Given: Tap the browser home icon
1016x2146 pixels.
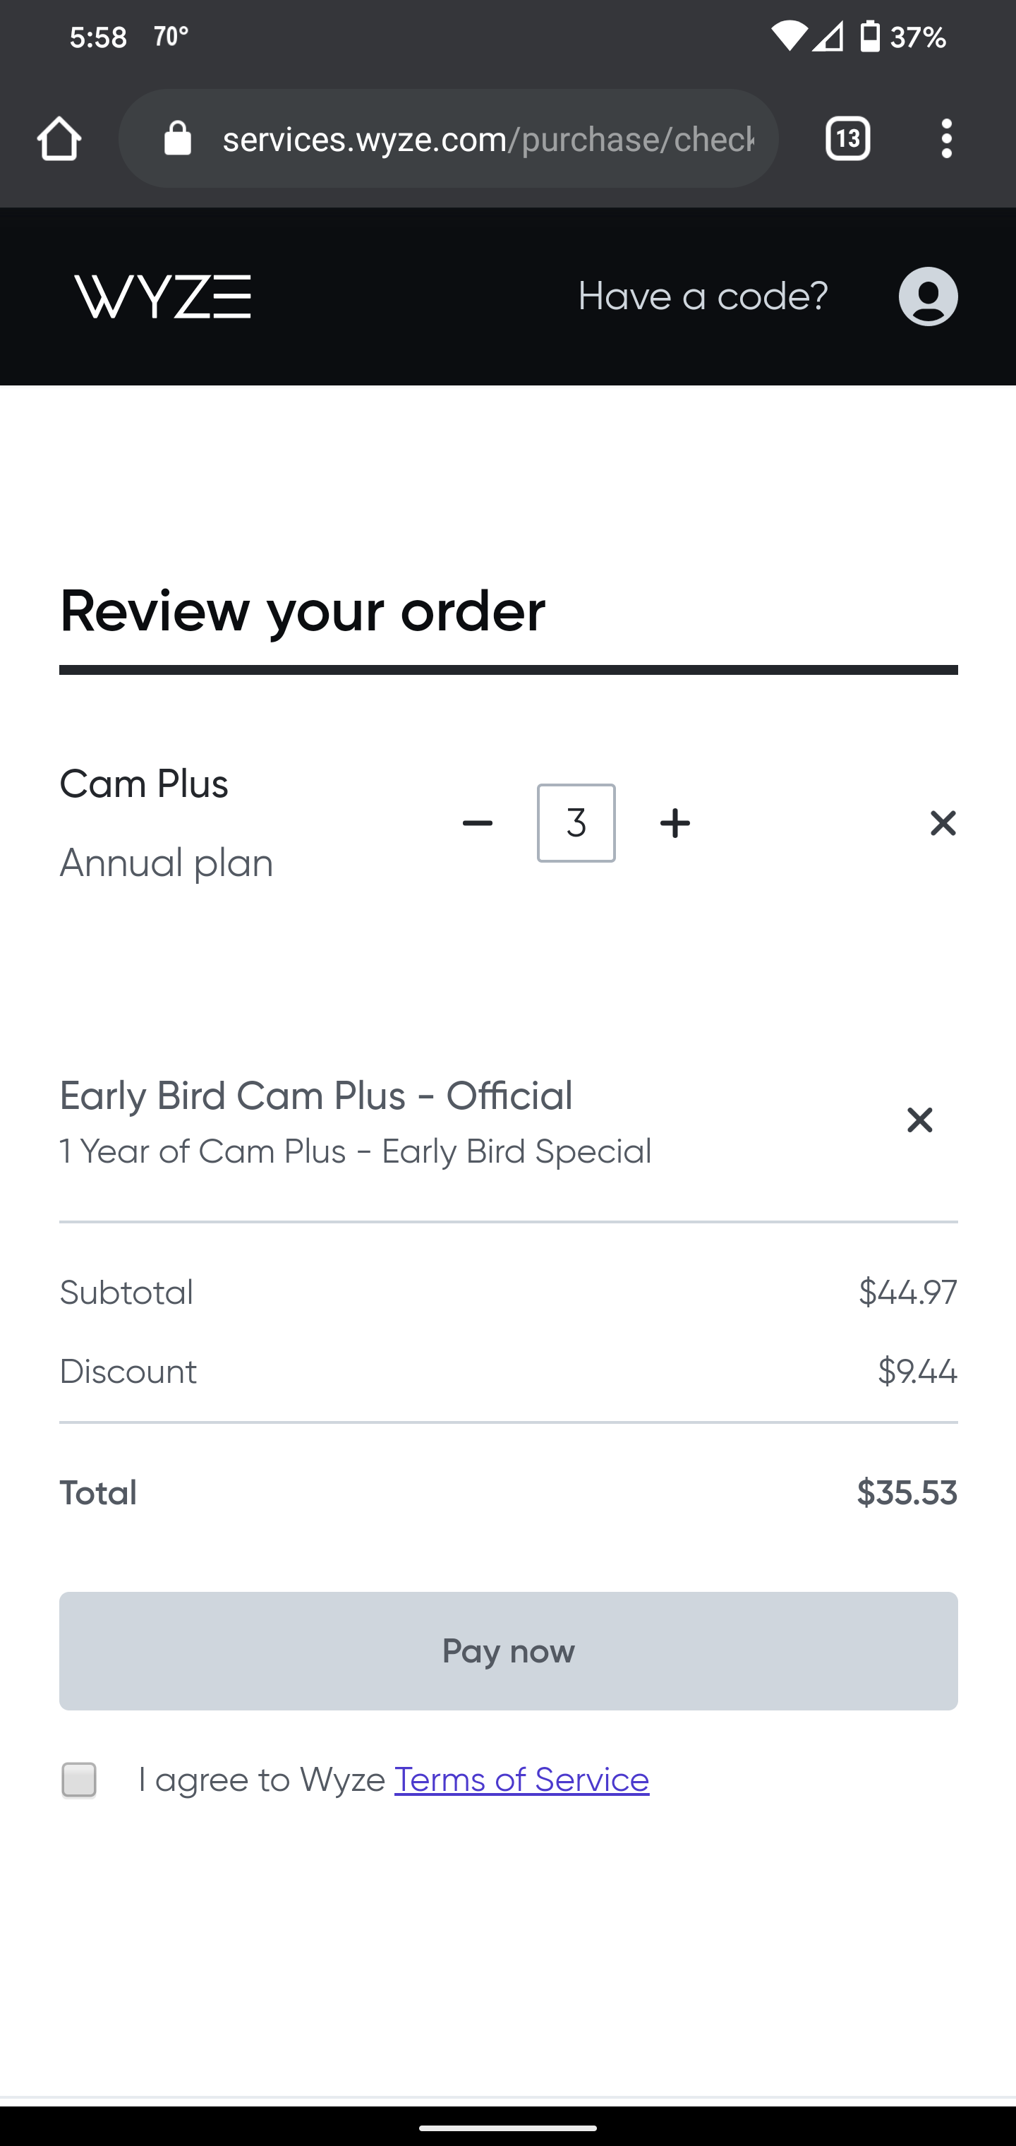Looking at the screenshot, I should (59, 138).
